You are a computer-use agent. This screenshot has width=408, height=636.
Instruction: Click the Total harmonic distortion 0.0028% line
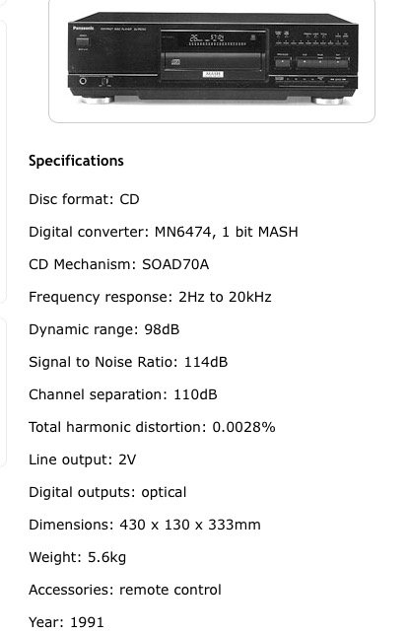(x=152, y=427)
